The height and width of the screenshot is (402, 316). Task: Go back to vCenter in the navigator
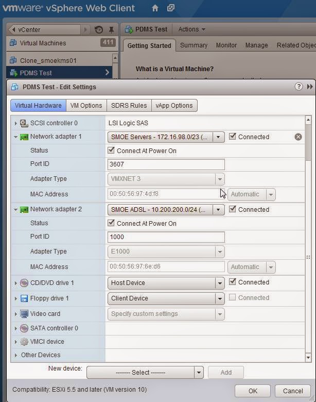pos(44,30)
